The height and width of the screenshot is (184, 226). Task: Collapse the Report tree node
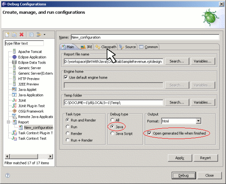[x=9, y=122]
